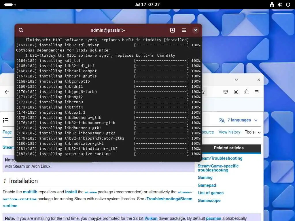Image resolution: width=295 pixels, height=221 pixels.
Task: Open the Gamepad related article
Action: tap(207, 185)
